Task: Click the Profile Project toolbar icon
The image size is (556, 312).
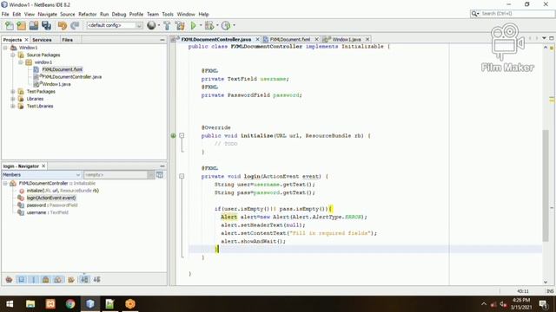Action: 226,25
